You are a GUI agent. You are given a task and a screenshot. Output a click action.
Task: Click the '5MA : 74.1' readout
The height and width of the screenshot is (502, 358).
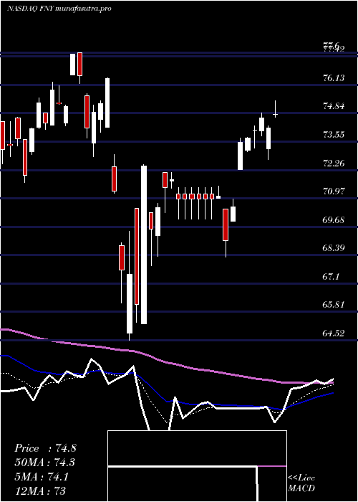point(42,477)
